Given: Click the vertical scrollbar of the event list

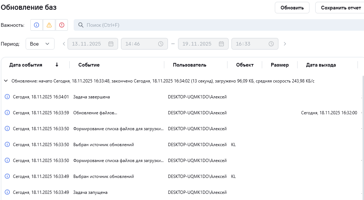Looking at the screenshot, I should (x=363, y=137).
